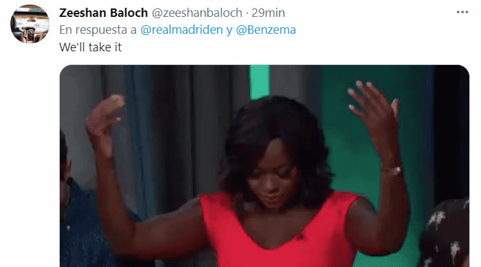Image resolution: width=481 pixels, height=267 pixels.
Task: Open the 29min timestamp link
Action: tap(268, 13)
